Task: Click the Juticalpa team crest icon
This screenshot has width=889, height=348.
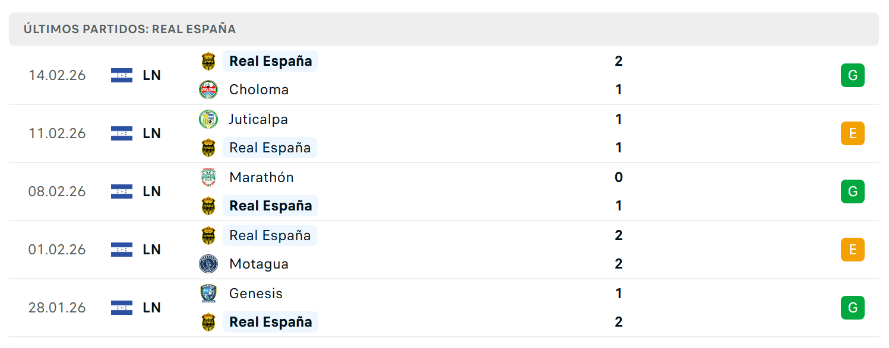Action: 208,119
